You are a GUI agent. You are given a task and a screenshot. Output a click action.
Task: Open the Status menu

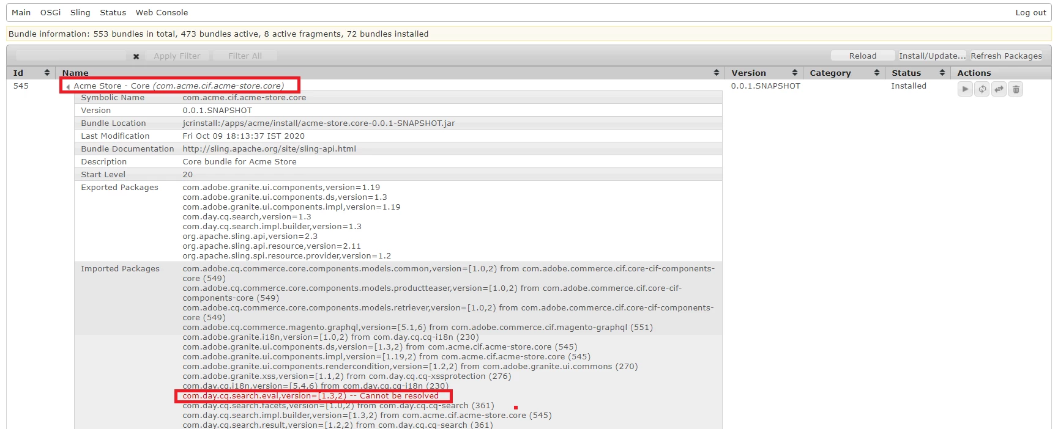(113, 12)
